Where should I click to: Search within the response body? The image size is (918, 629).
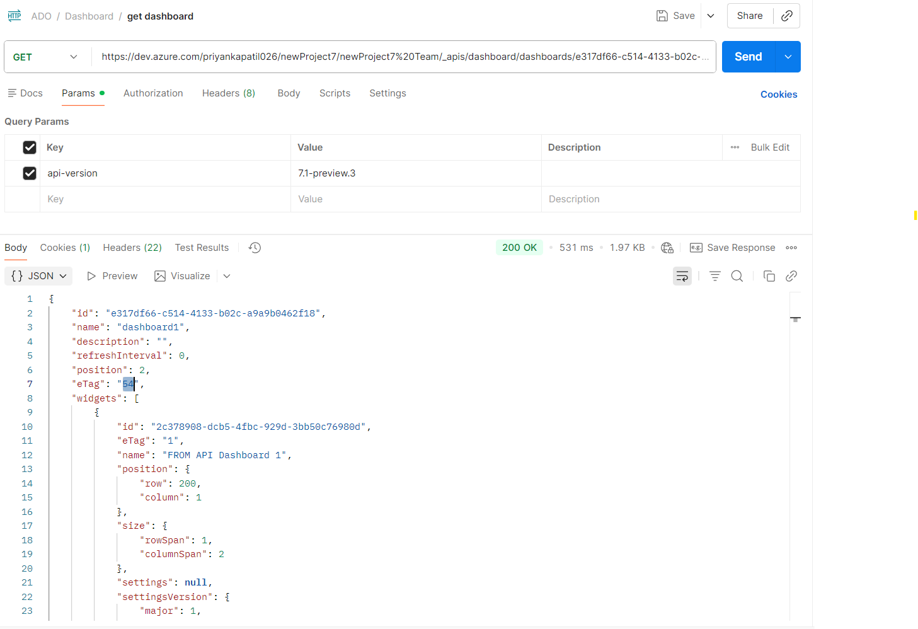pos(737,276)
